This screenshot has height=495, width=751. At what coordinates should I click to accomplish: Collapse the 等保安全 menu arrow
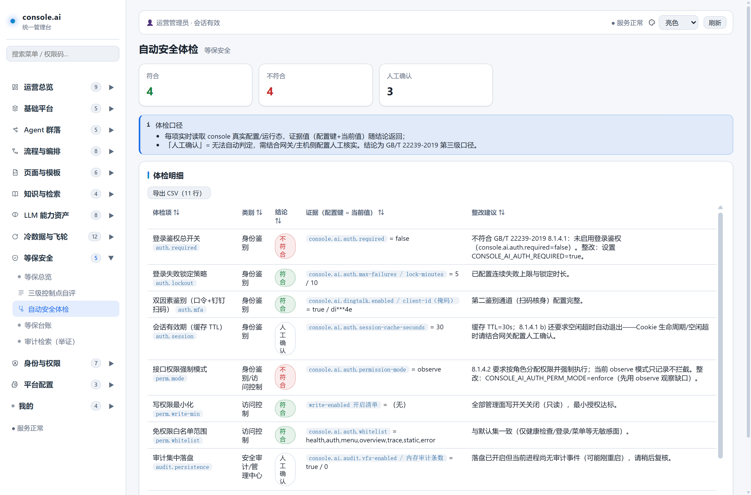111,258
